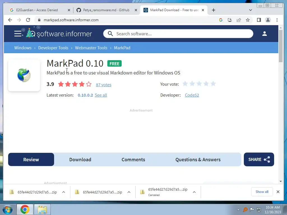The height and width of the screenshot is (215, 287).
Task: Rate one star under Your vote
Action: (185, 84)
